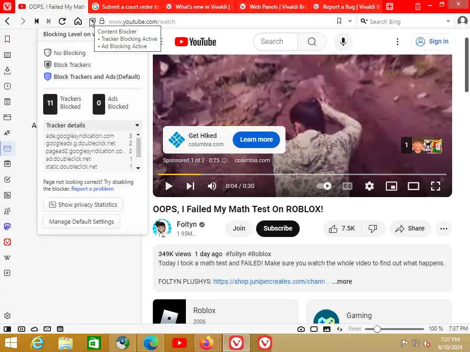The width and height of the screenshot is (470, 352).
Task: Open Vivaldi settings gear in sidebar
Action: click(7, 316)
